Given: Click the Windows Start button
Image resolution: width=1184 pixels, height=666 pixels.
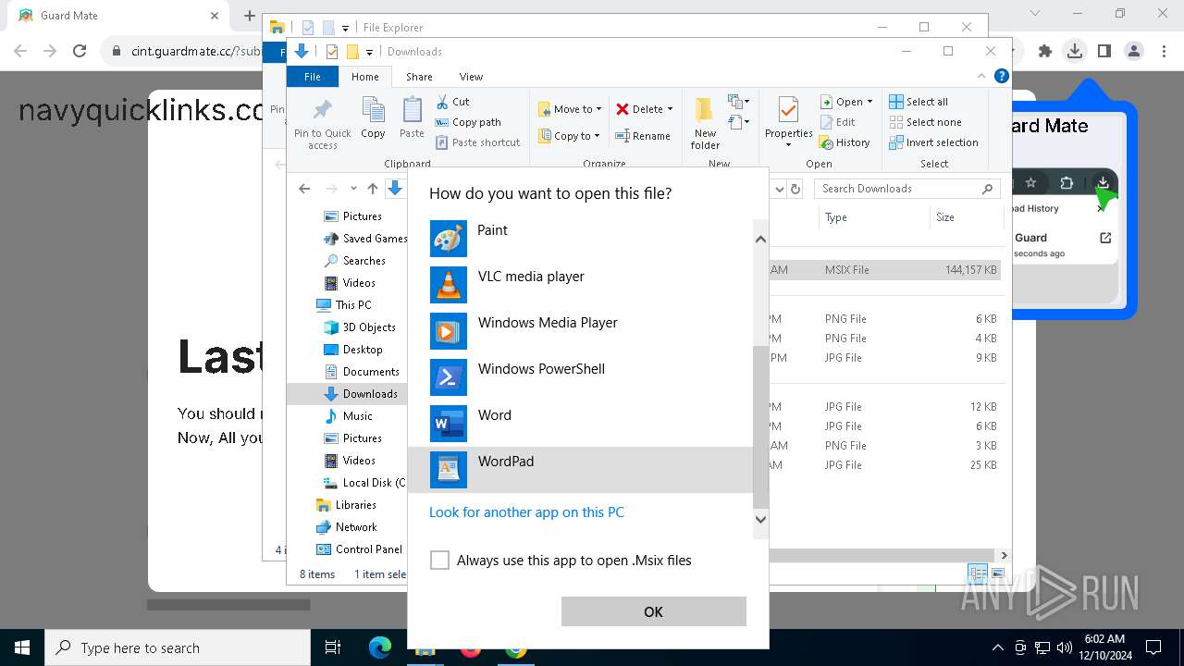Looking at the screenshot, I should point(22,647).
